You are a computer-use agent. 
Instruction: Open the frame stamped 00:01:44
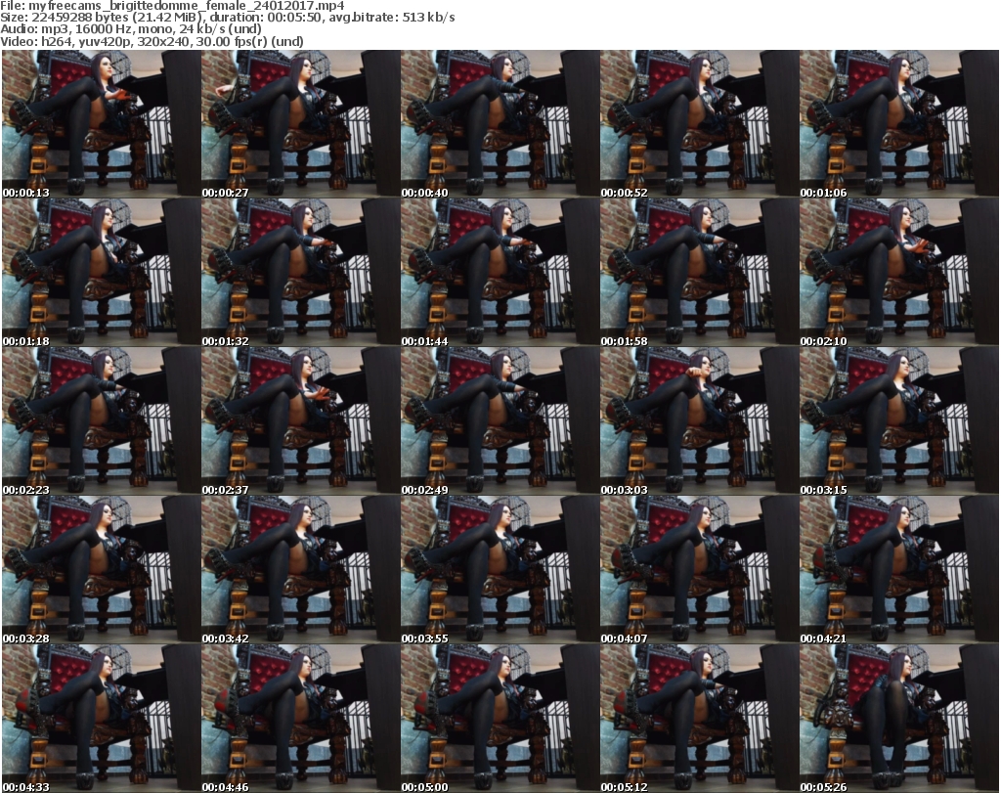[500, 272]
